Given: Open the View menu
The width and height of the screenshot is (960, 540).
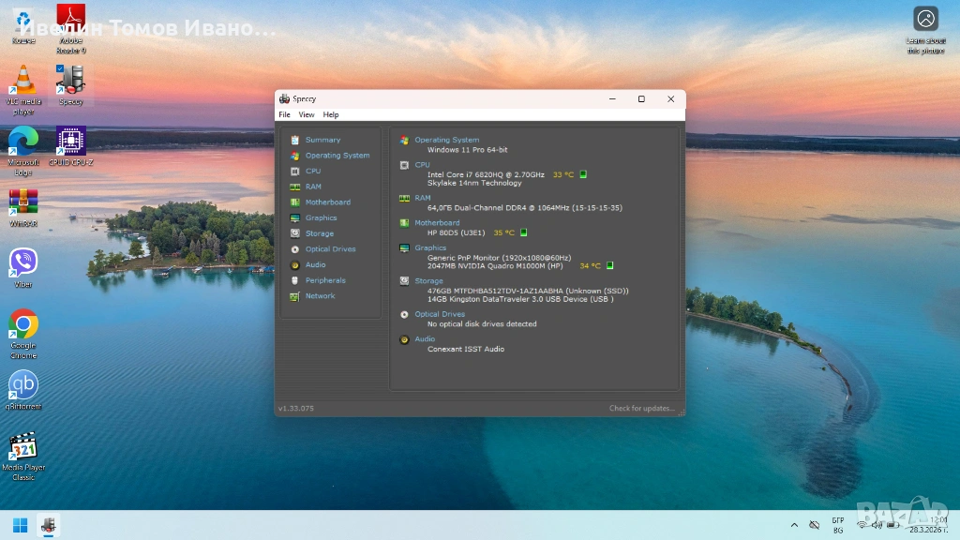Looking at the screenshot, I should [307, 114].
